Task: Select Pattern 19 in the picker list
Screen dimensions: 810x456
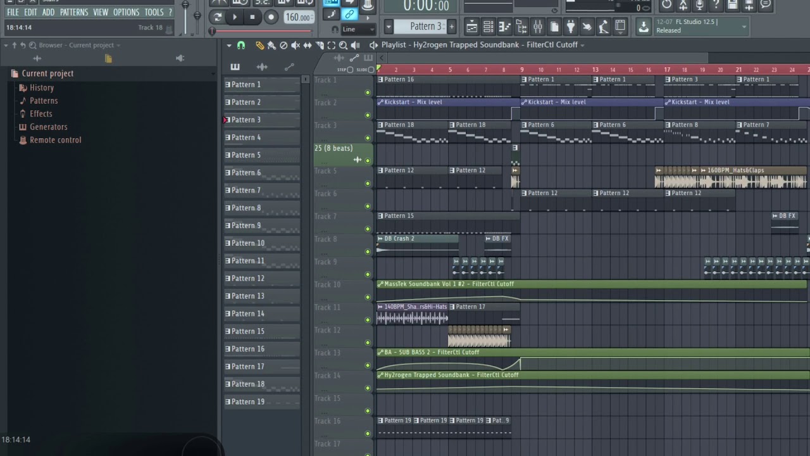Action: (262, 402)
